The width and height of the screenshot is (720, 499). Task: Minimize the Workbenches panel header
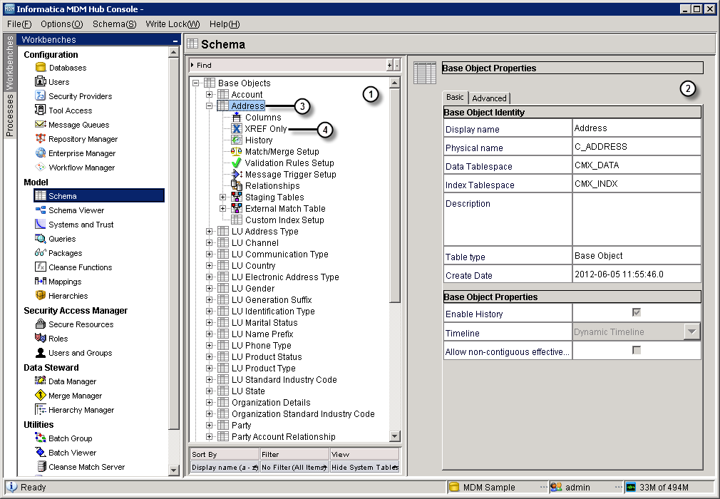pyautogui.click(x=175, y=41)
